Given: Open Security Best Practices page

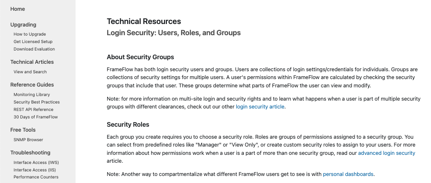Looking at the screenshot, I should pyautogui.click(x=37, y=102).
